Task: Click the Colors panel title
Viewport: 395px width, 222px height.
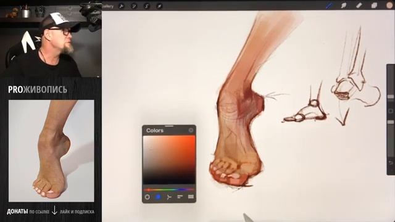Action: click(x=155, y=130)
